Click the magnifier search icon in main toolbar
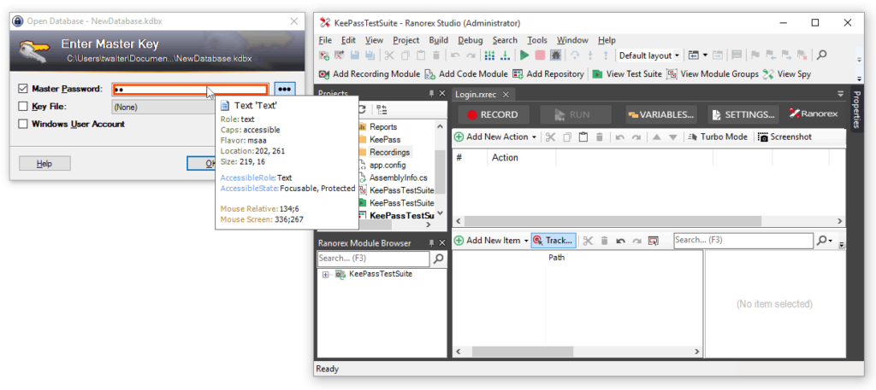The height and width of the screenshot is (390, 876). click(822, 55)
